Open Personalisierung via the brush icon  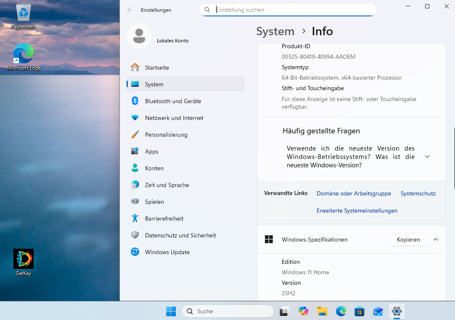(x=135, y=135)
